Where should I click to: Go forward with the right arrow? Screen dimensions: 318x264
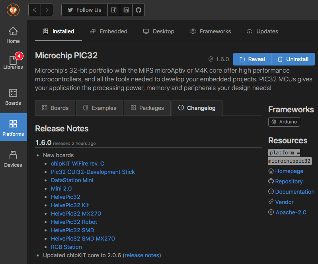47,10
